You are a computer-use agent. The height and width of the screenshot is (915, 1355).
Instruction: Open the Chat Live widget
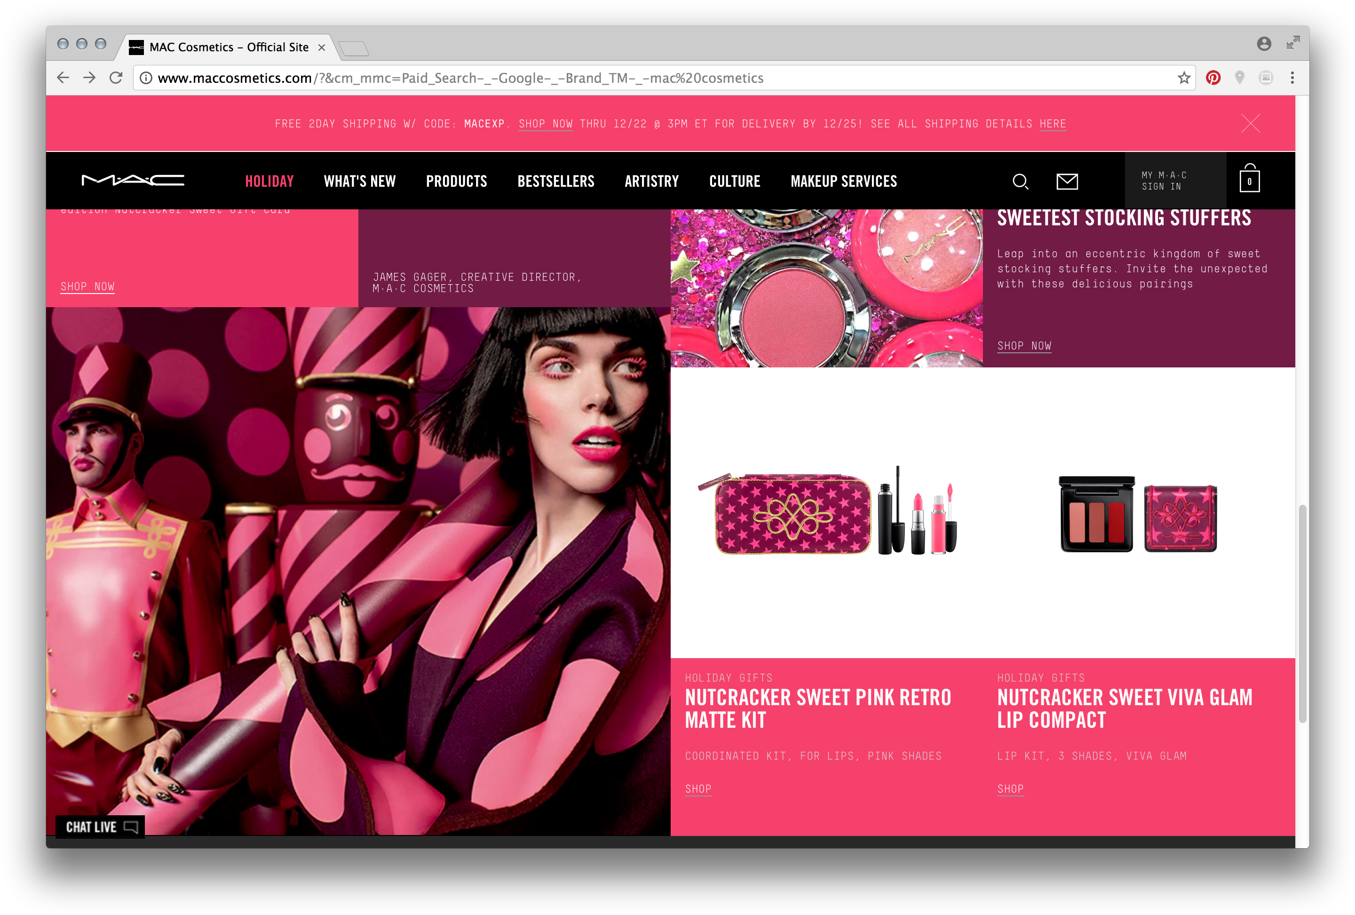(x=100, y=827)
